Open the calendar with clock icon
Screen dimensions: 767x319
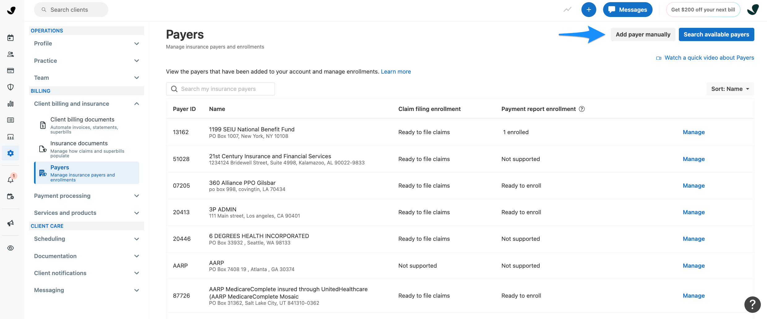click(x=11, y=196)
